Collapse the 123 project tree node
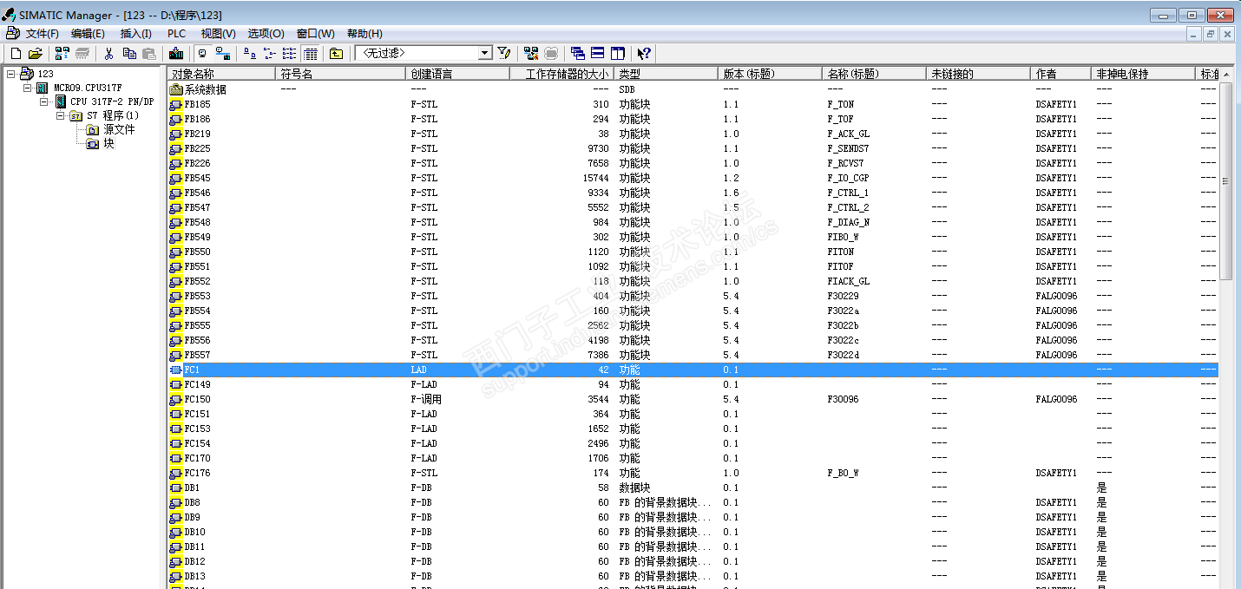Screen dimensions: 1241x589 pyautogui.click(x=10, y=74)
